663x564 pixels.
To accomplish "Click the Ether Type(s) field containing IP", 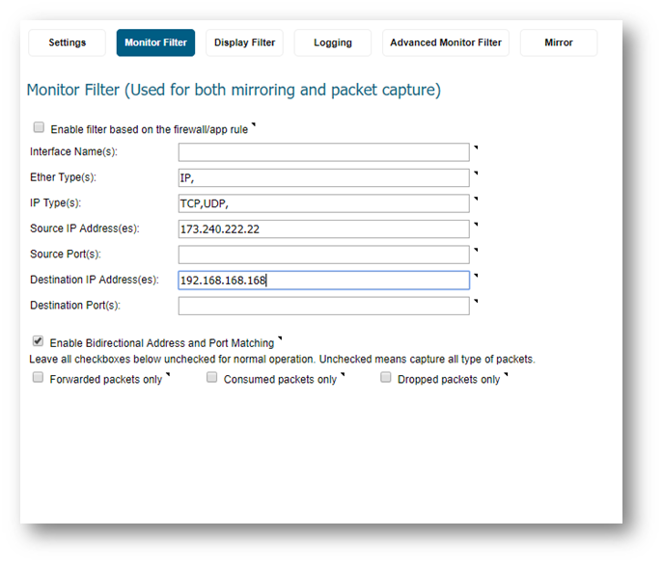I will [x=324, y=177].
